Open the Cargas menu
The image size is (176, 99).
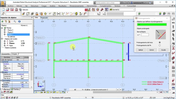pyautogui.click(x=44, y=6)
